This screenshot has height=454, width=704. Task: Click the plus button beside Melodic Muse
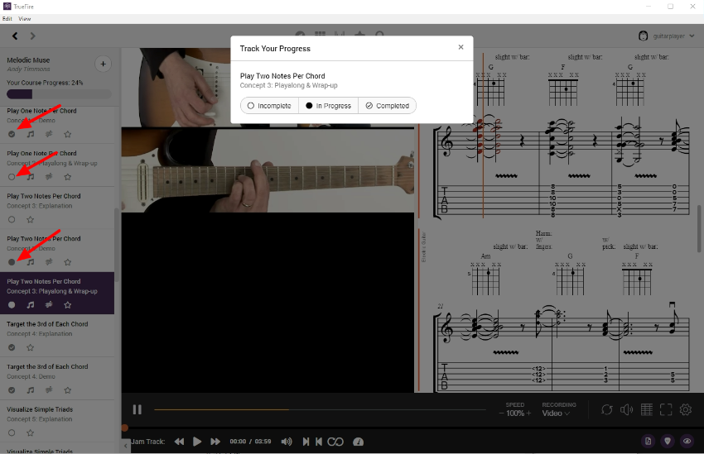103,64
